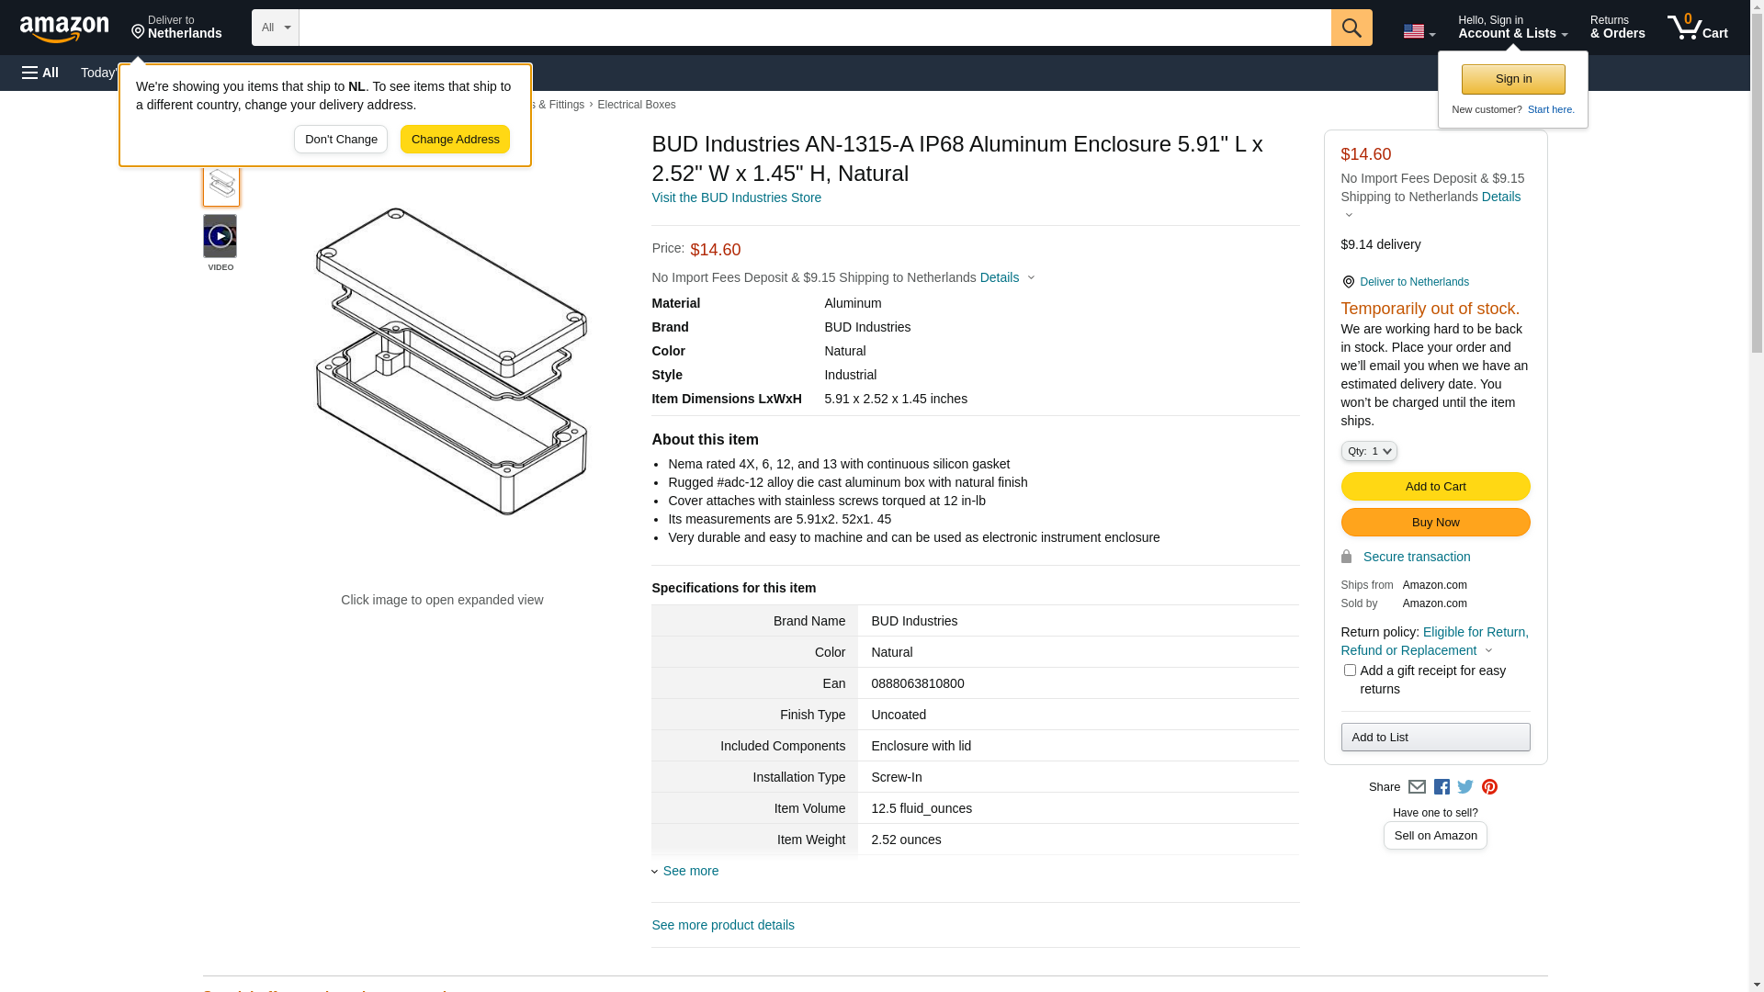Screen dimensions: 1764x992
Task: Open the All hamburger menu
Action: click(x=40, y=73)
